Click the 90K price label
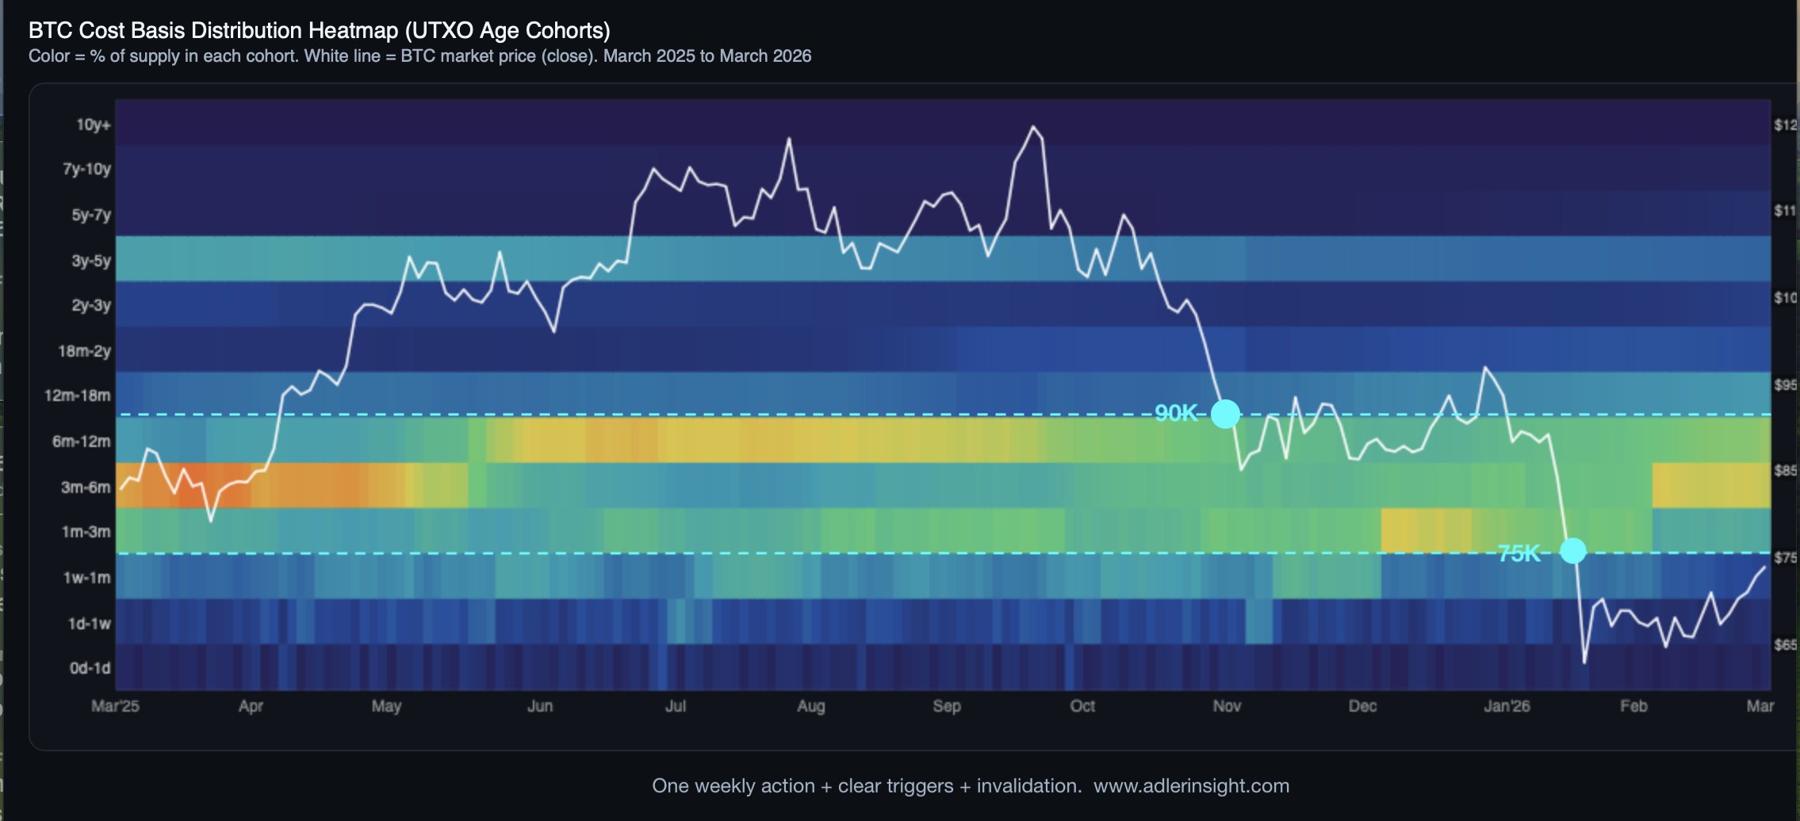This screenshot has height=821, width=1800. coord(1176,413)
